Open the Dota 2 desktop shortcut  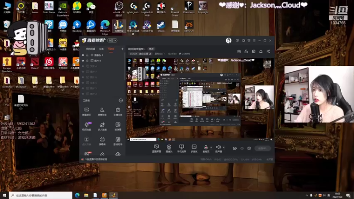(x=35, y=63)
